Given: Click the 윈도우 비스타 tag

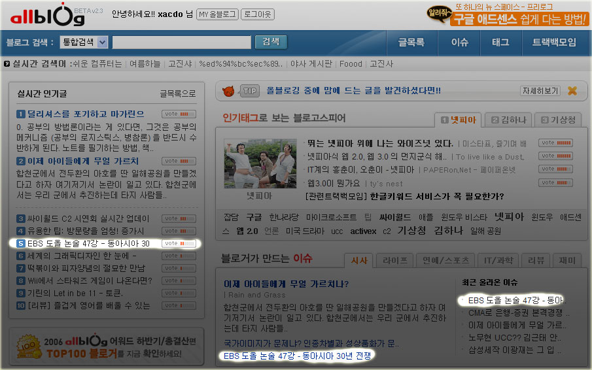Looking at the screenshot, I should tap(464, 217).
